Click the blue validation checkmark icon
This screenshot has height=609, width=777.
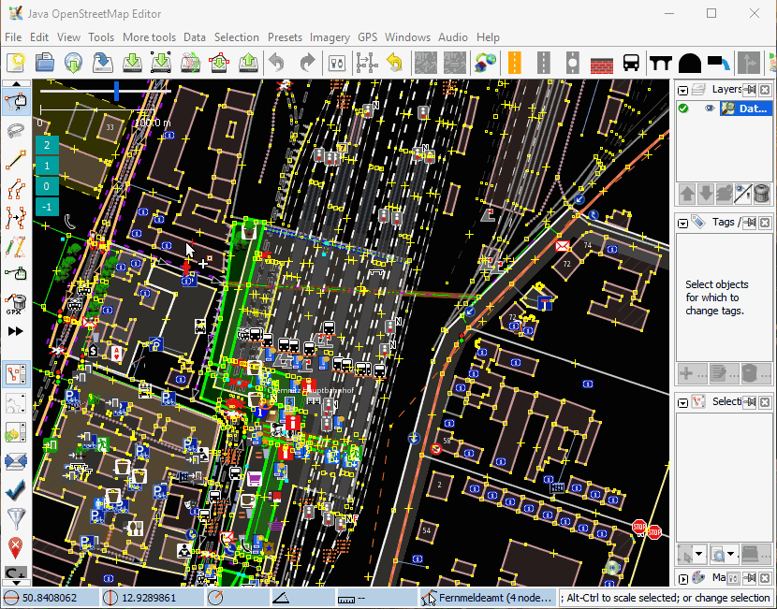(15, 489)
